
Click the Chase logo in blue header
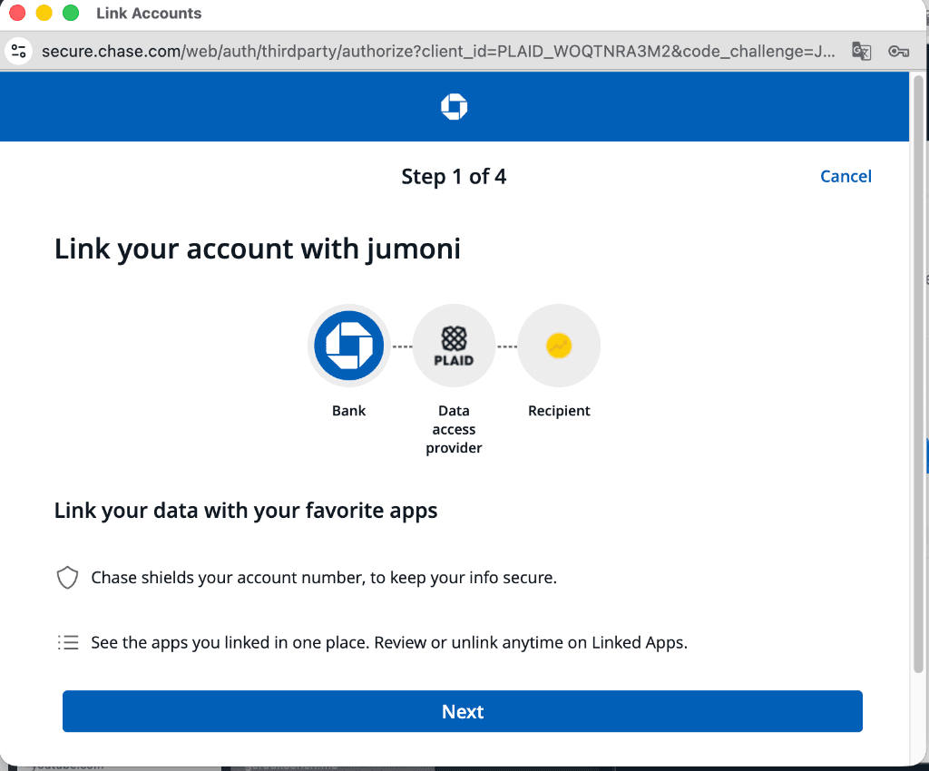tap(455, 107)
